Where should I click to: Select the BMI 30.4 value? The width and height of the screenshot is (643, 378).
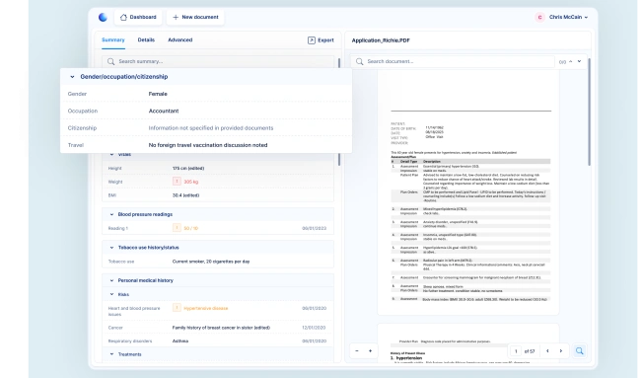point(185,195)
